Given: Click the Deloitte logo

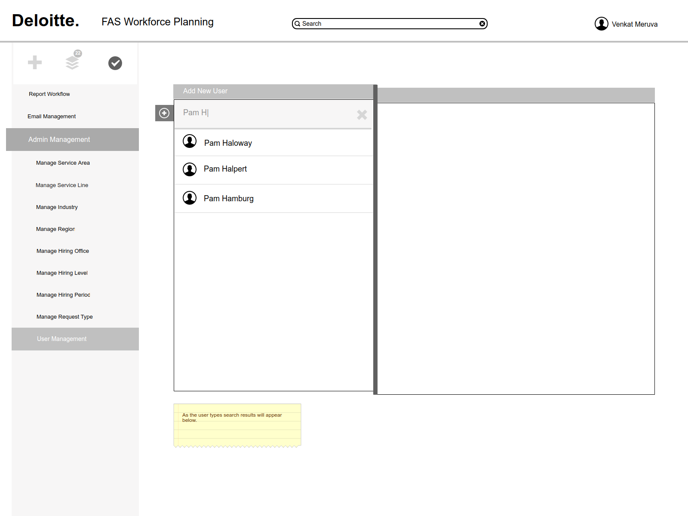Looking at the screenshot, I should pyautogui.click(x=46, y=21).
